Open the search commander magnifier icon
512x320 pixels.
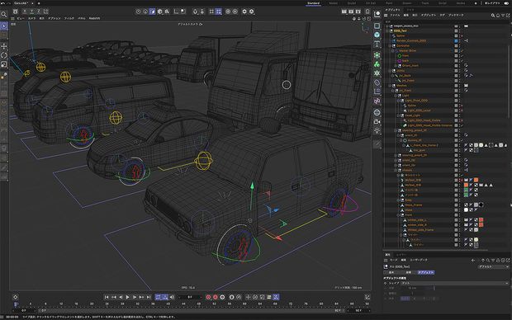pyautogui.click(x=3, y=14)
